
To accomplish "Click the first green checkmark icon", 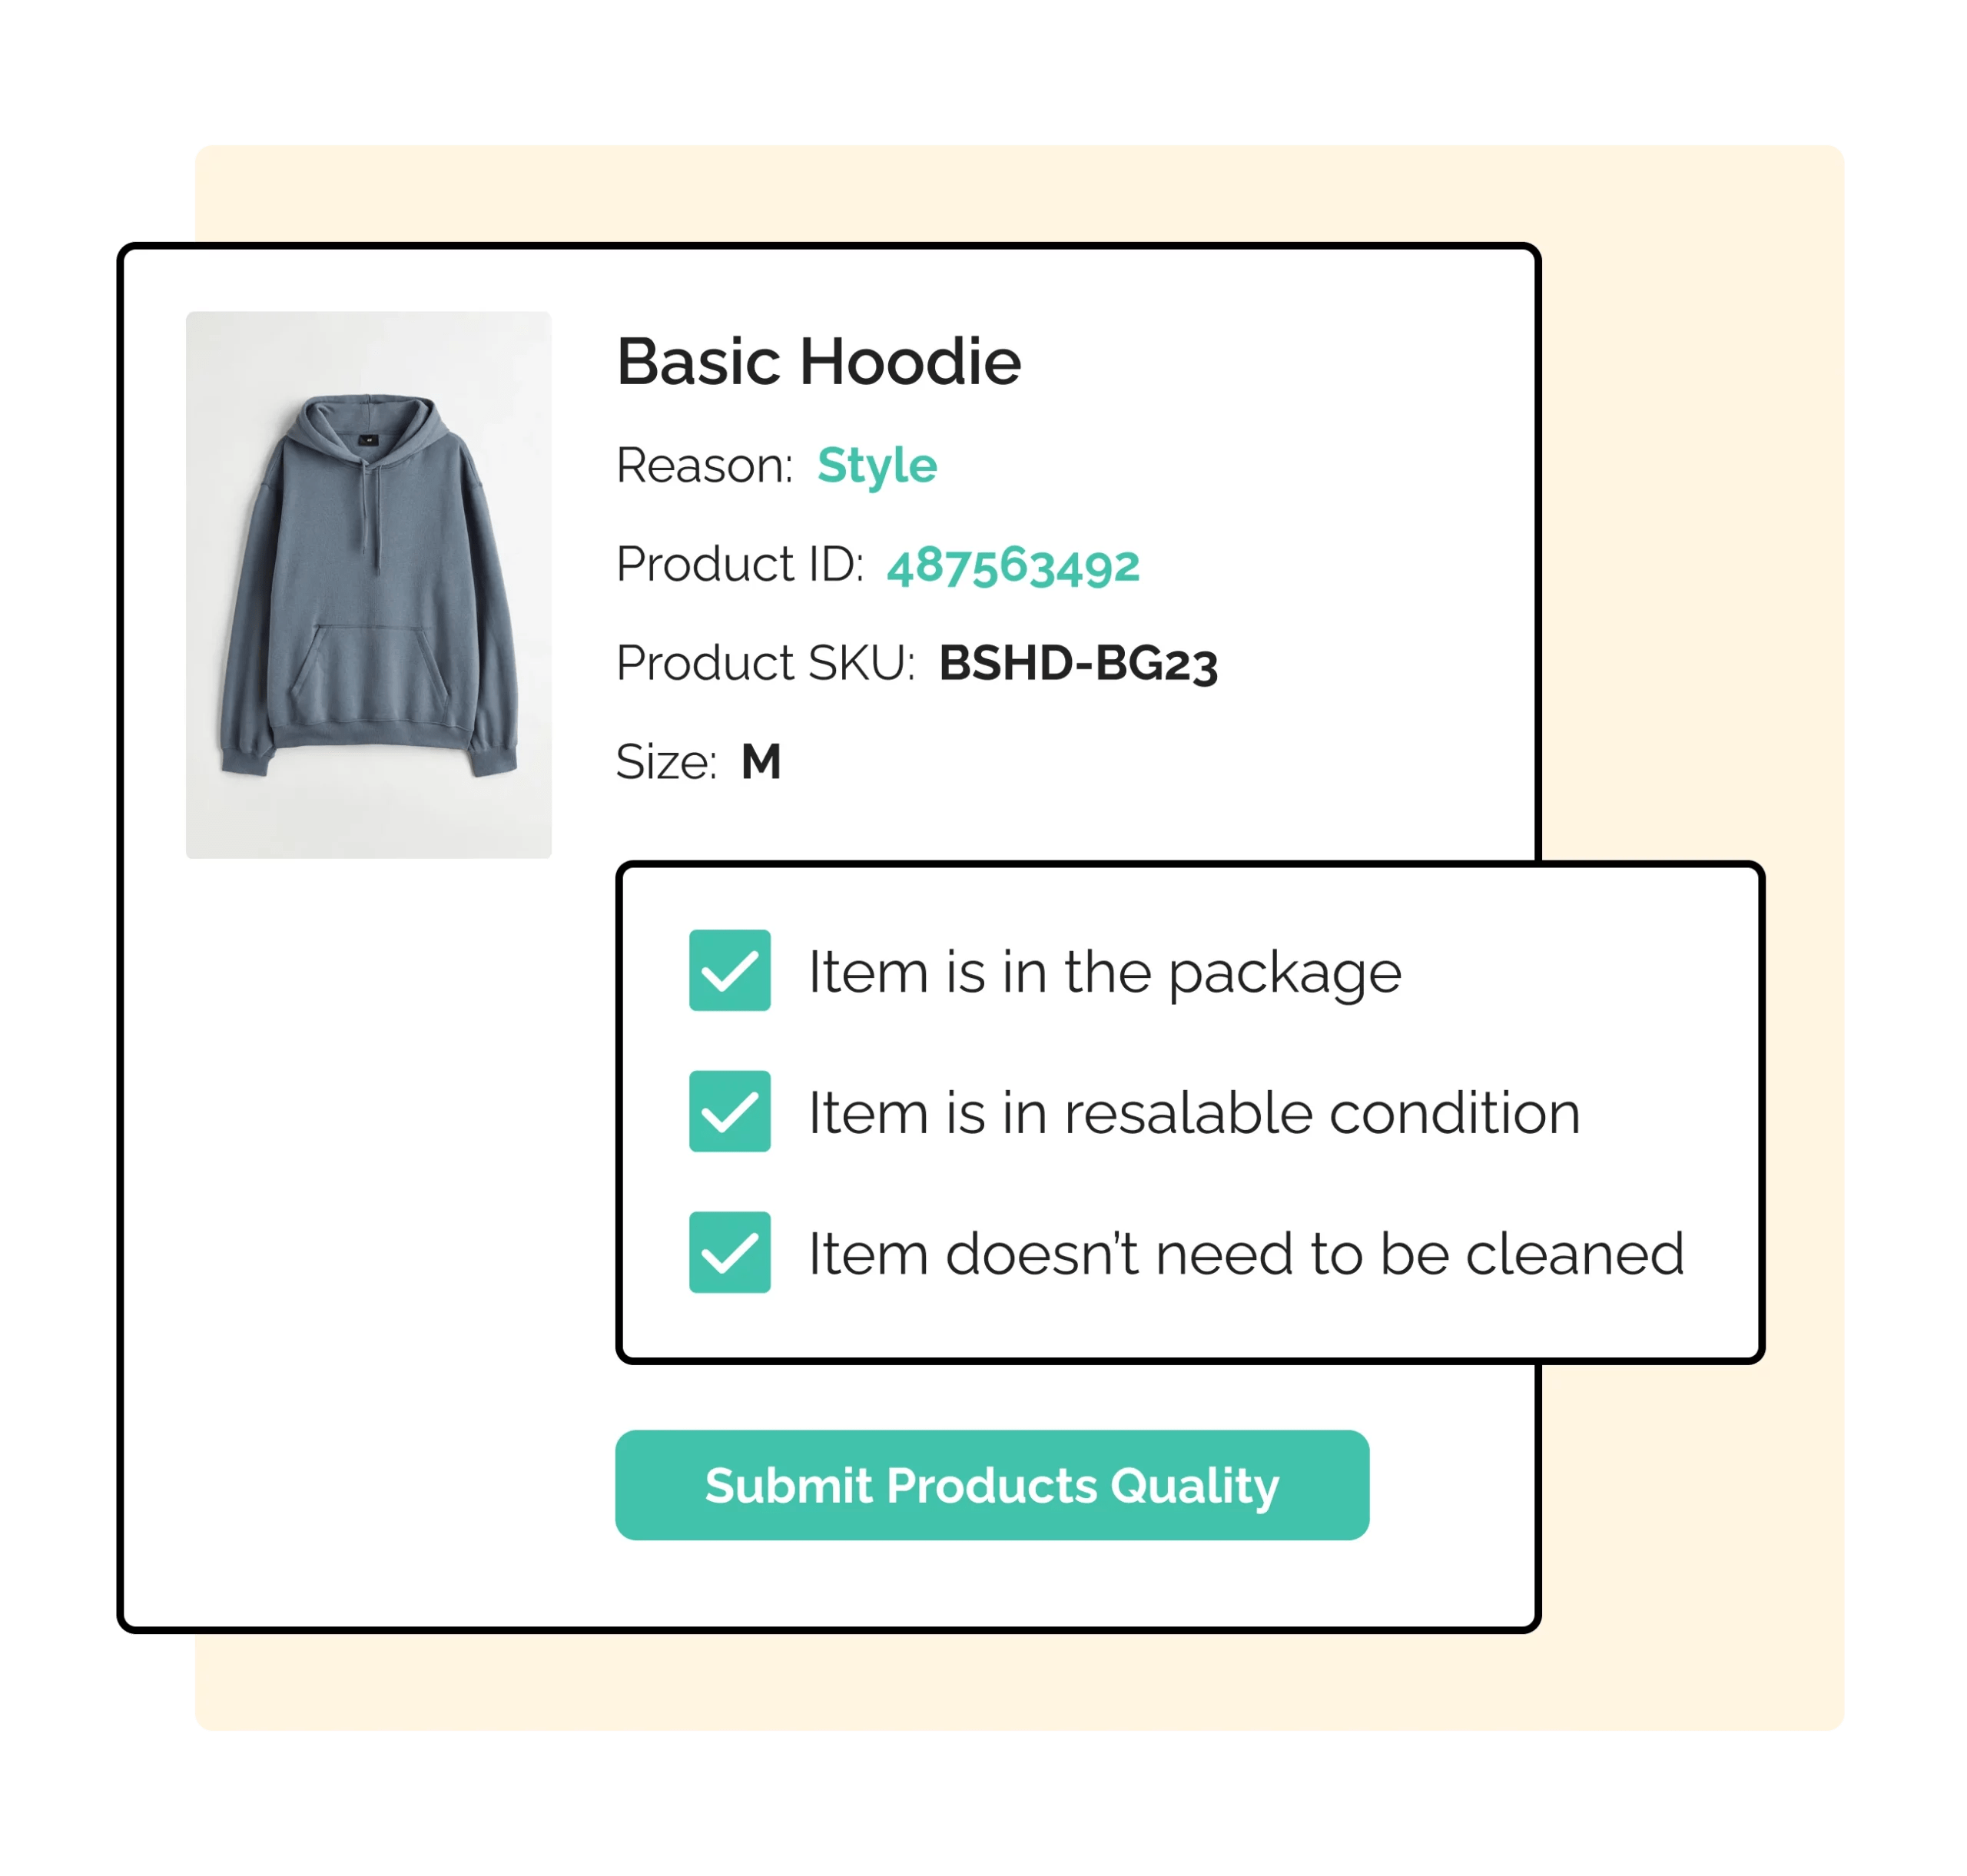I will click(x=729, y=971).
